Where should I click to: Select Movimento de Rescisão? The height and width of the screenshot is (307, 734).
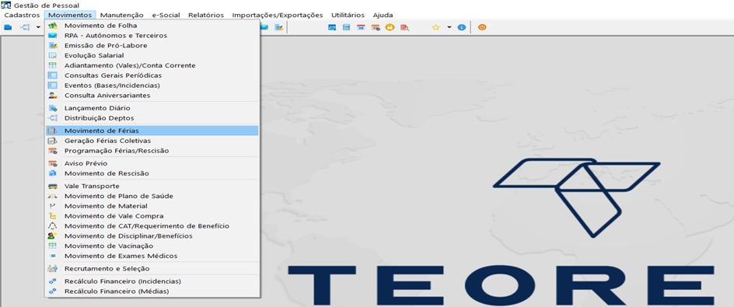(152, 173)
